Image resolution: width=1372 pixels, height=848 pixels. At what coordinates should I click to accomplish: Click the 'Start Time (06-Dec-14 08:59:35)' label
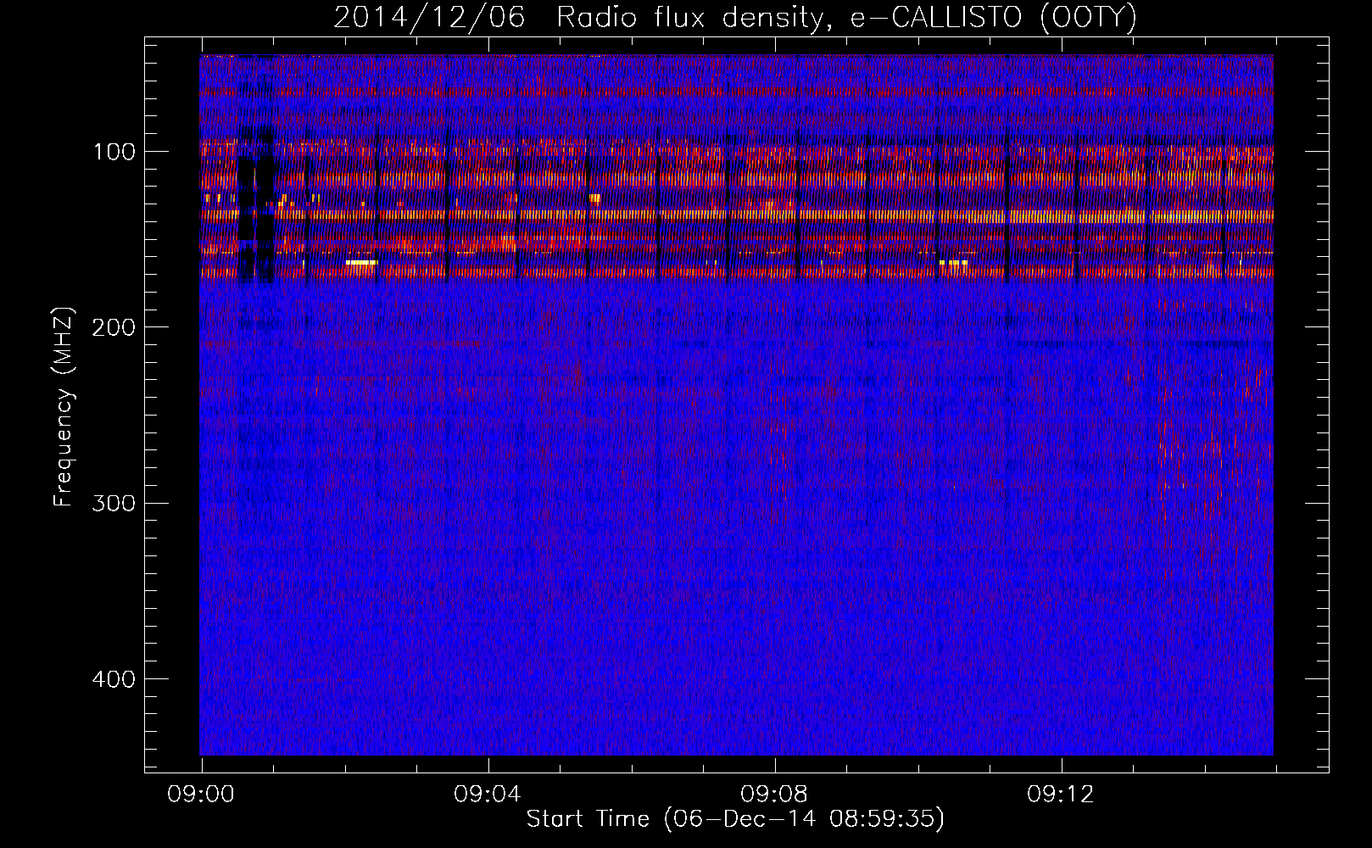[735, 819]
